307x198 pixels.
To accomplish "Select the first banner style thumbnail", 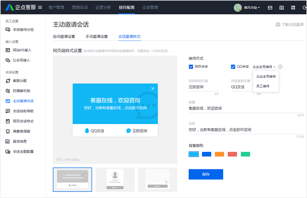I will click(72, 180).
